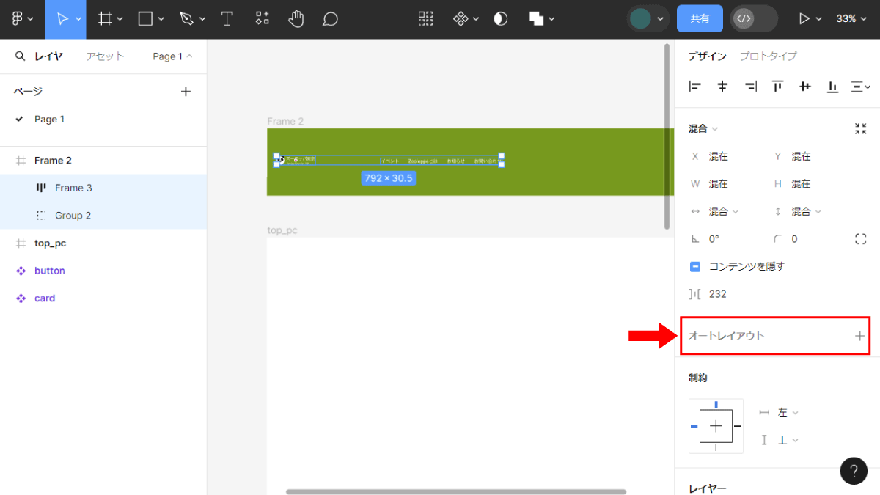Viewport: 880px width, 495px height.
Task: Click the align left icon
Action: point(695,87)
